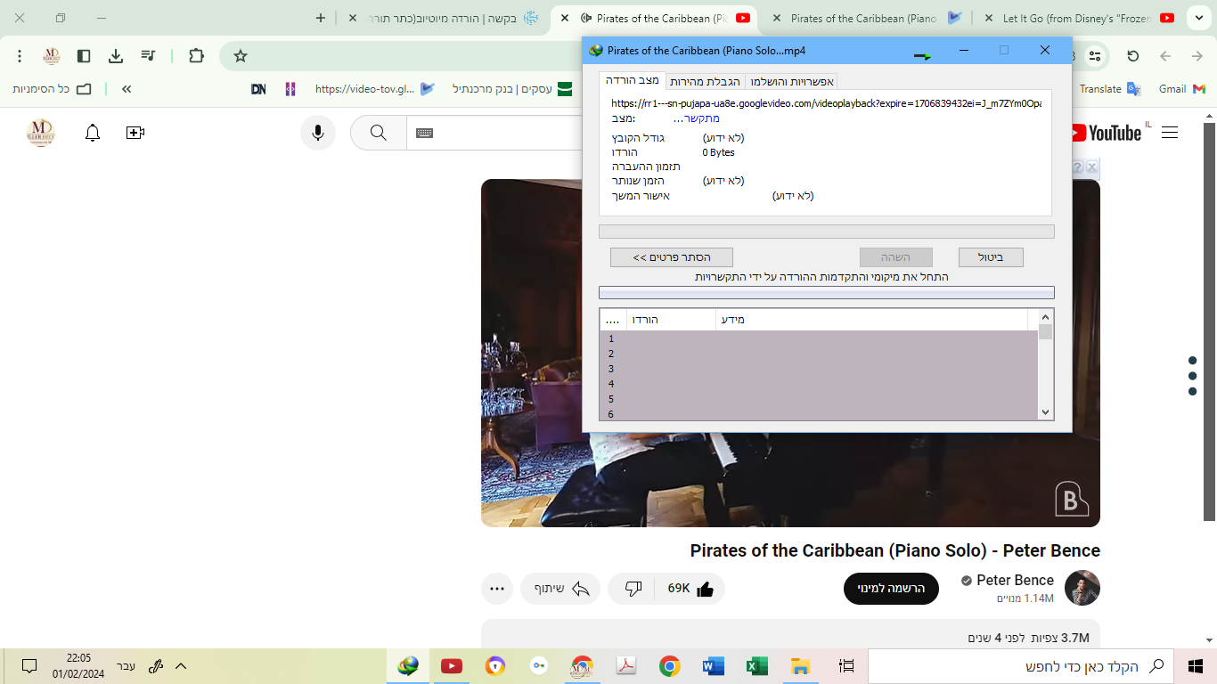Open the Chrome downloads icon
The height and width of the screenshot is (684, 1217).
pos(116,56)
